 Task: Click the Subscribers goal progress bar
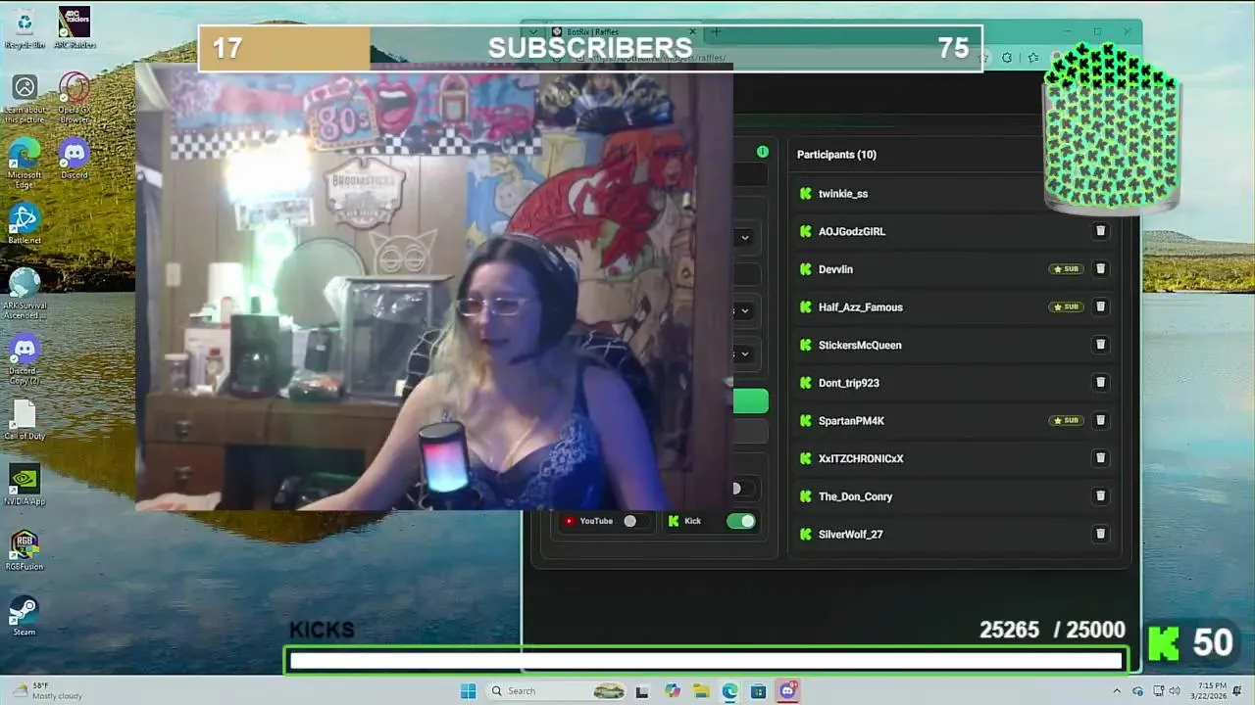pos(590,48)
